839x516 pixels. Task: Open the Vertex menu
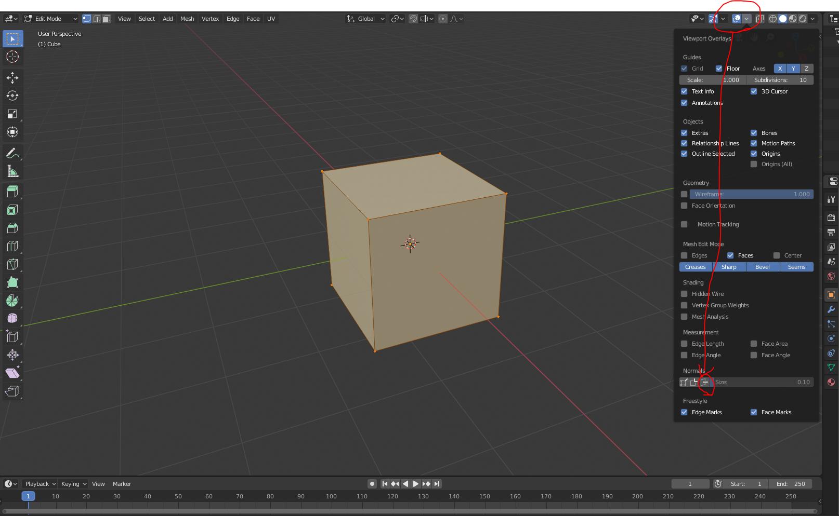(x=210, y=19)
